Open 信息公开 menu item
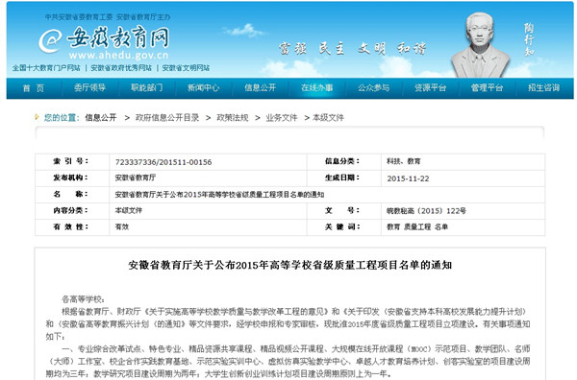The image size is (577, 380). click(261, 87)
